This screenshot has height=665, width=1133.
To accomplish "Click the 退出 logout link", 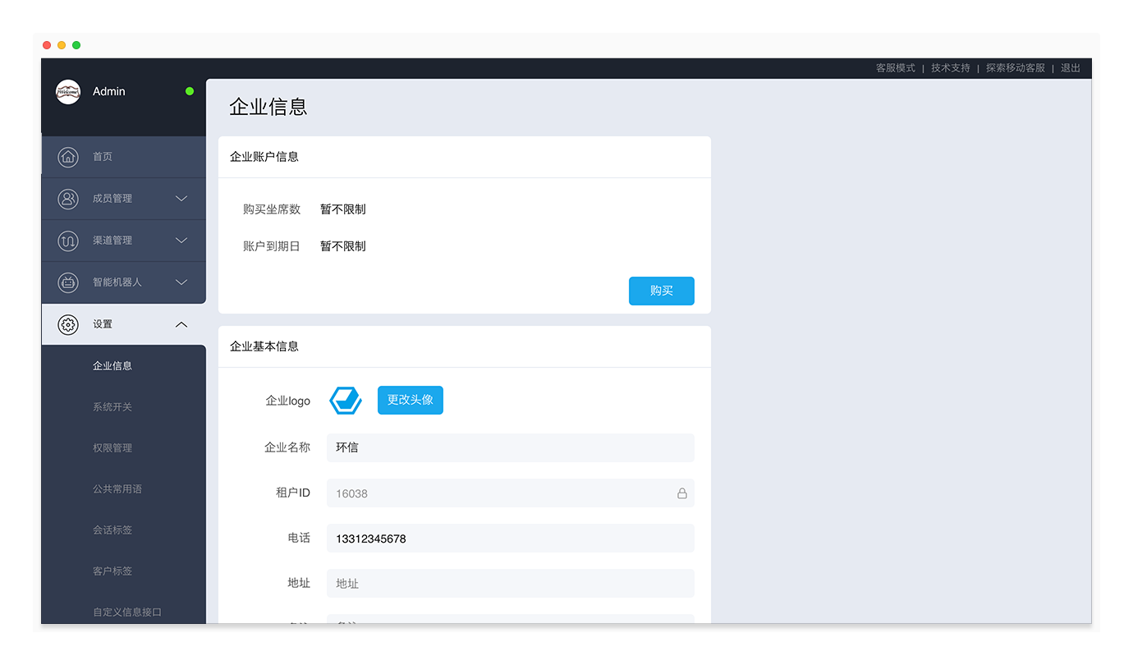I will tap(1071, 68).
